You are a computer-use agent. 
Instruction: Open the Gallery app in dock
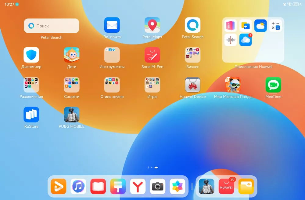click(x=178, y=186)
